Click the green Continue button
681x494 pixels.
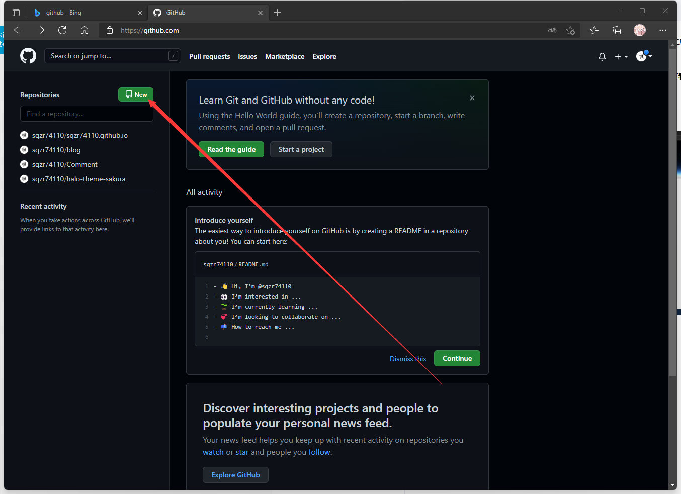[457, 358]
